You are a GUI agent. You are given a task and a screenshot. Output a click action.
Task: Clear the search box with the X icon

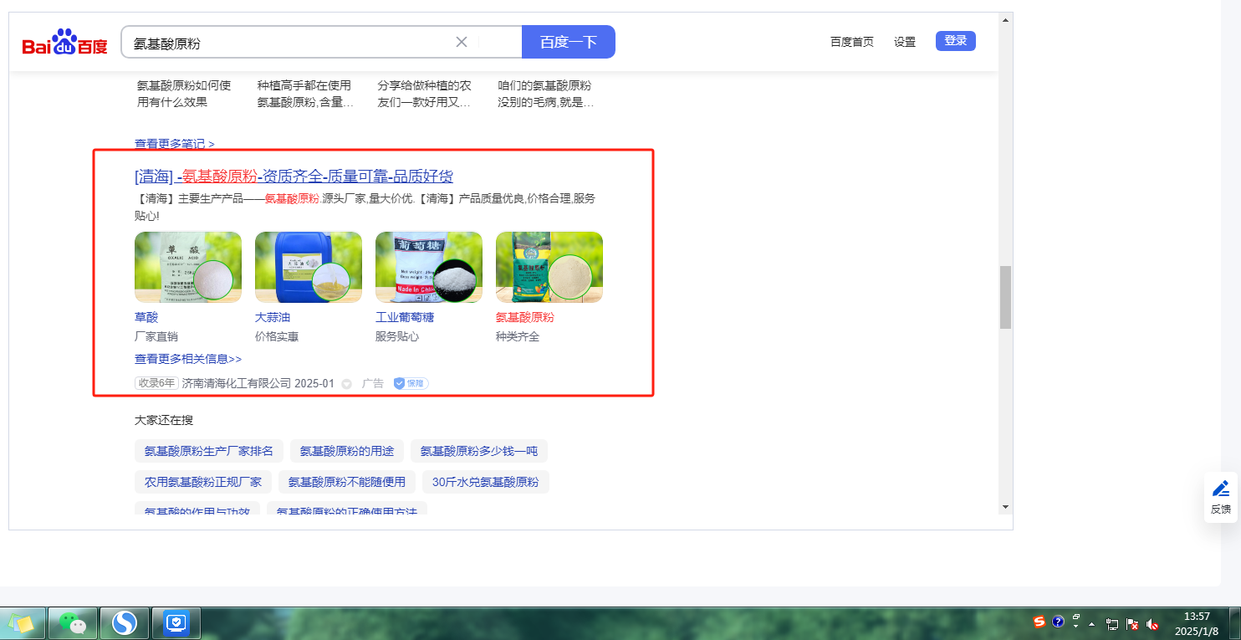[462, 42]
